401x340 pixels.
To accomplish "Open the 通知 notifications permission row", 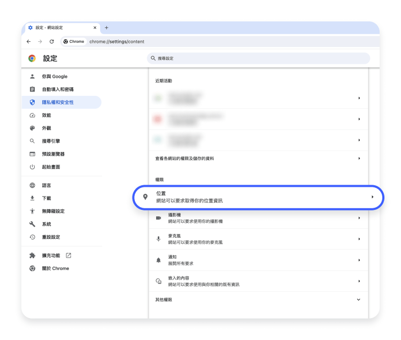I will pyautogui.click(x=259, y=260).
